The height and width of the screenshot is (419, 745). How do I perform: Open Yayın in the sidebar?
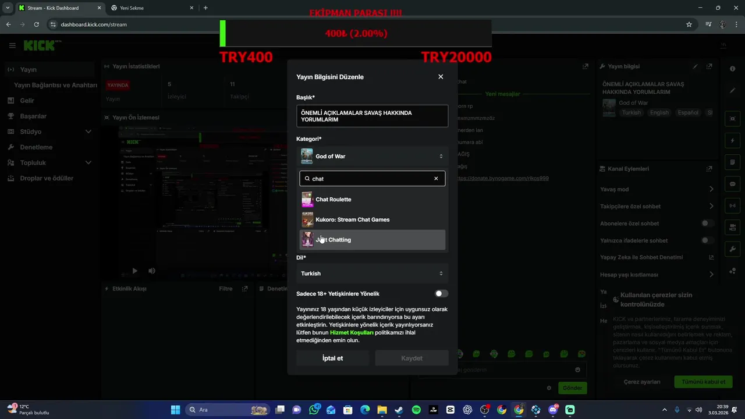pos(51,69)
